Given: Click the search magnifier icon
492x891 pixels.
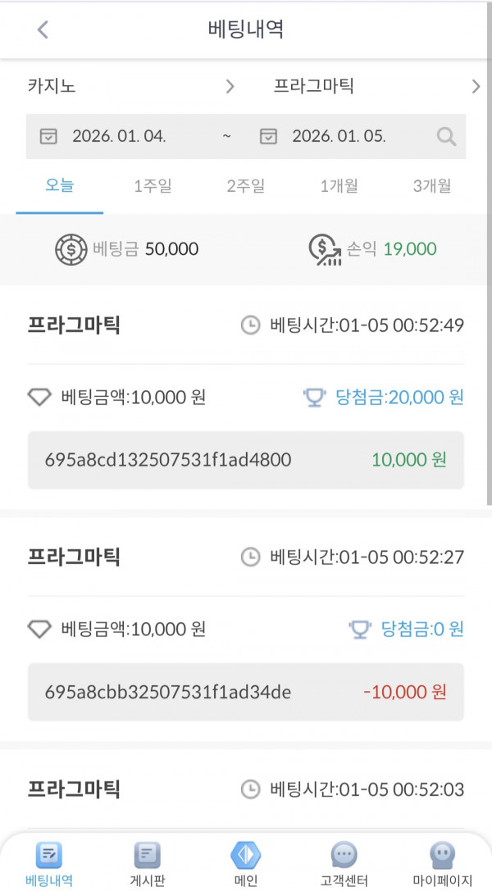Looking at the screenshot, I should (446, 136).
